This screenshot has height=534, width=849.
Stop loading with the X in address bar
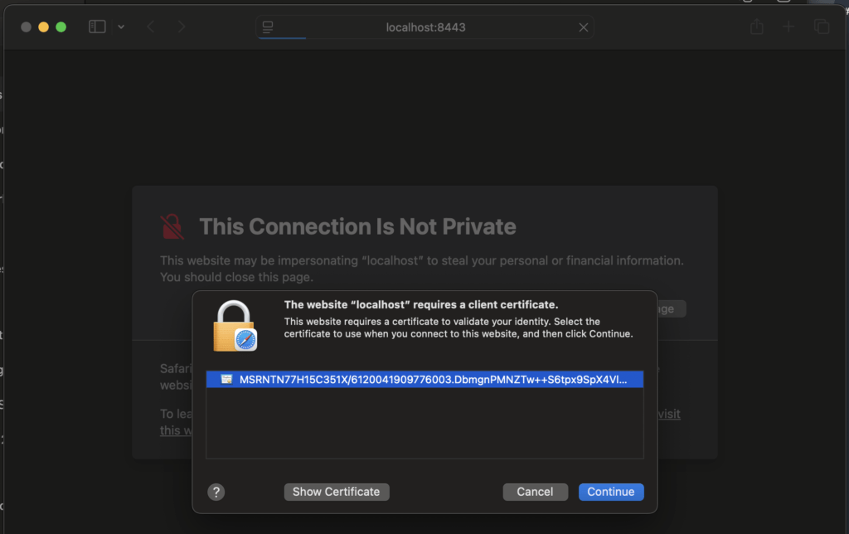tap(583, 27)
